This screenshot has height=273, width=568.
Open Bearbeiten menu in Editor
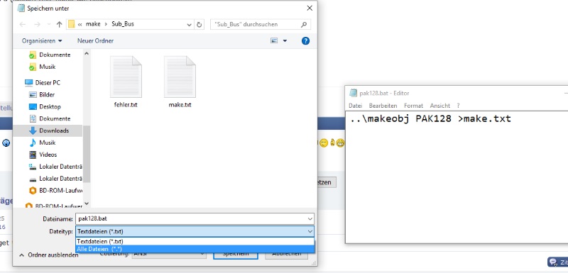click(383, 106)
